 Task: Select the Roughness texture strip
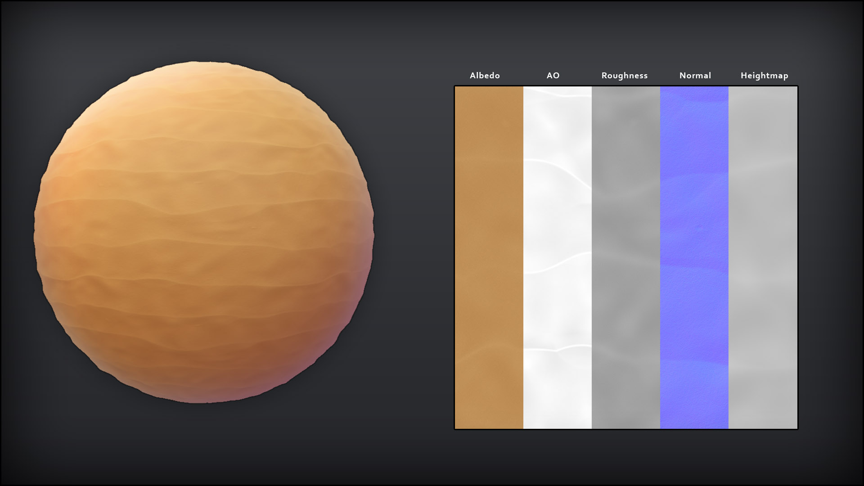(626, 257)
